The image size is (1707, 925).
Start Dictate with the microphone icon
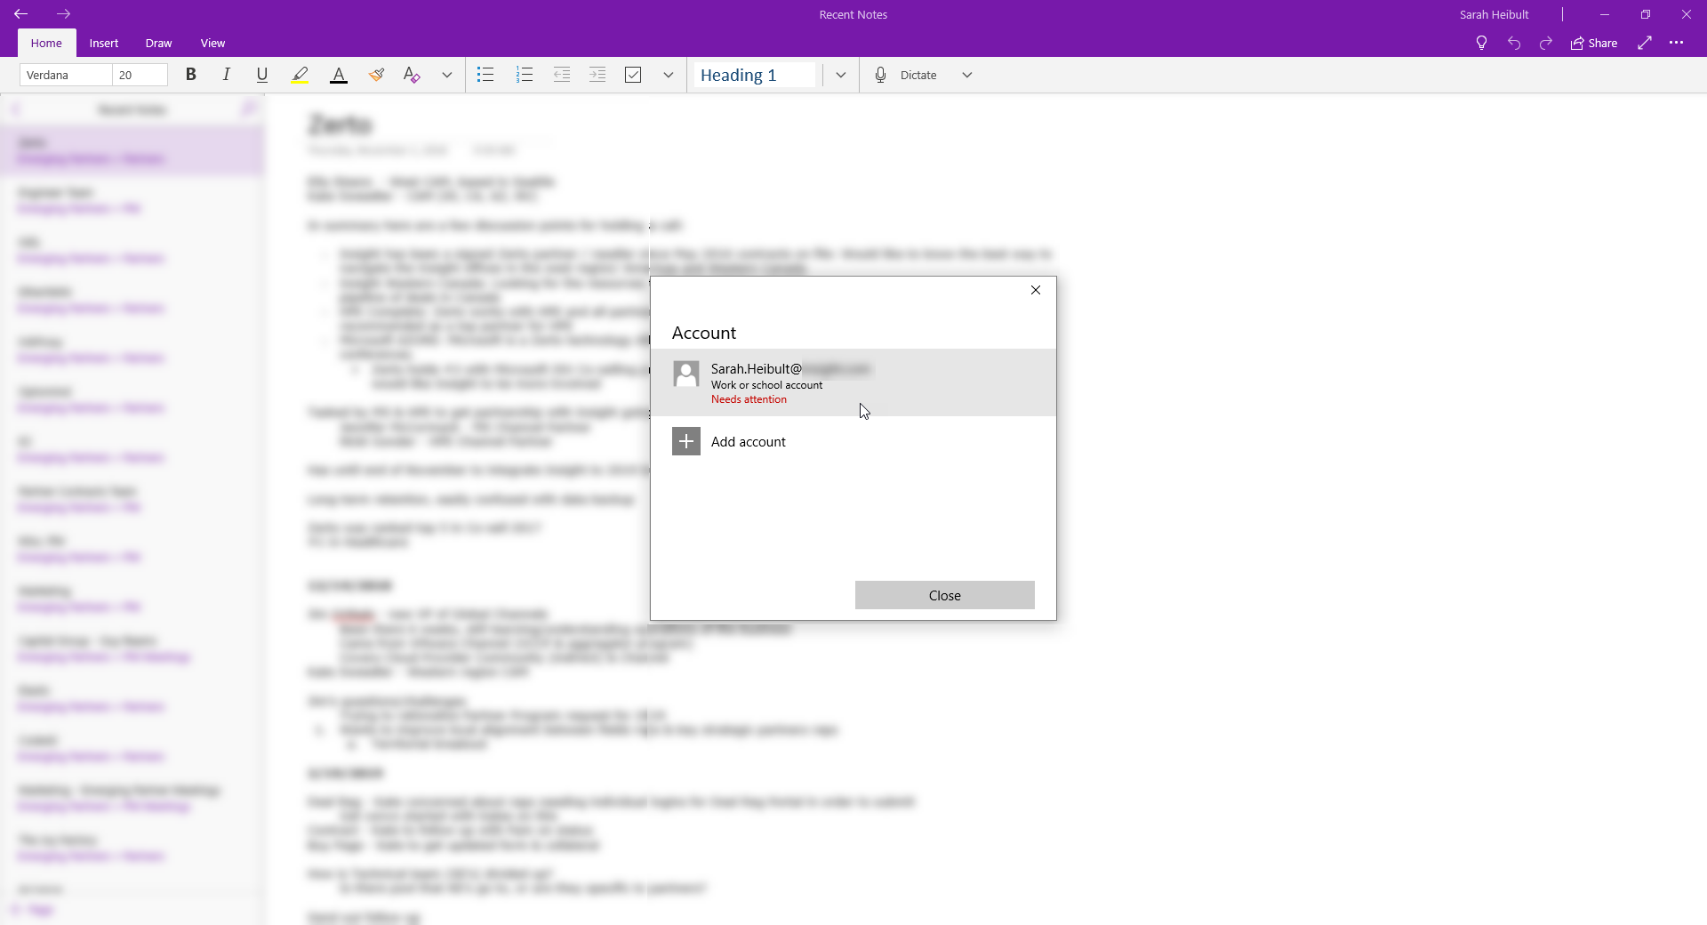[x=880, y=75]
